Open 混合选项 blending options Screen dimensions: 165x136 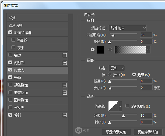pyautogui.click(x=37, y=26)
